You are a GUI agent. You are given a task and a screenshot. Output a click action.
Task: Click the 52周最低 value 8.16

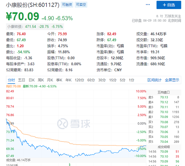[x=69, y=70]
